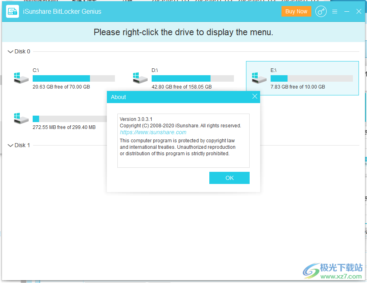
Task: Select the D:\ drive icon
Action: pos(140,78)
